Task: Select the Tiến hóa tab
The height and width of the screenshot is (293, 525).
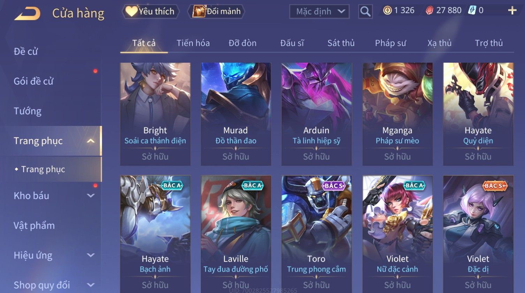Action: click(x=193, y=43)
